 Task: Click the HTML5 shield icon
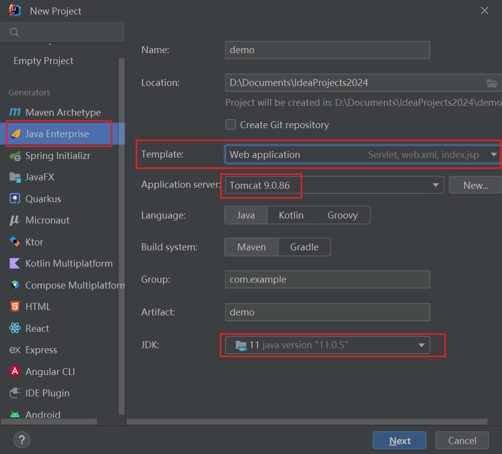tap(15, 306)
